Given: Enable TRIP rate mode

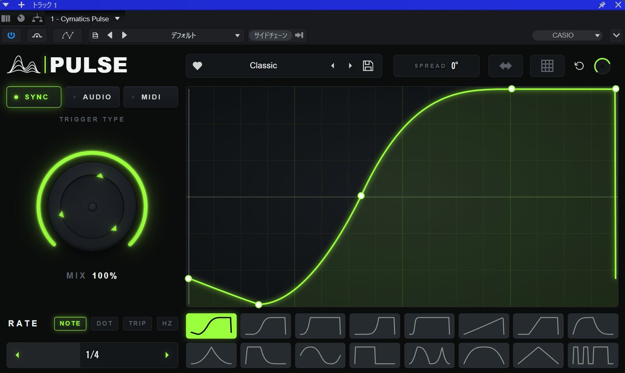Looking at the screenshot, I should pos(137,324).
